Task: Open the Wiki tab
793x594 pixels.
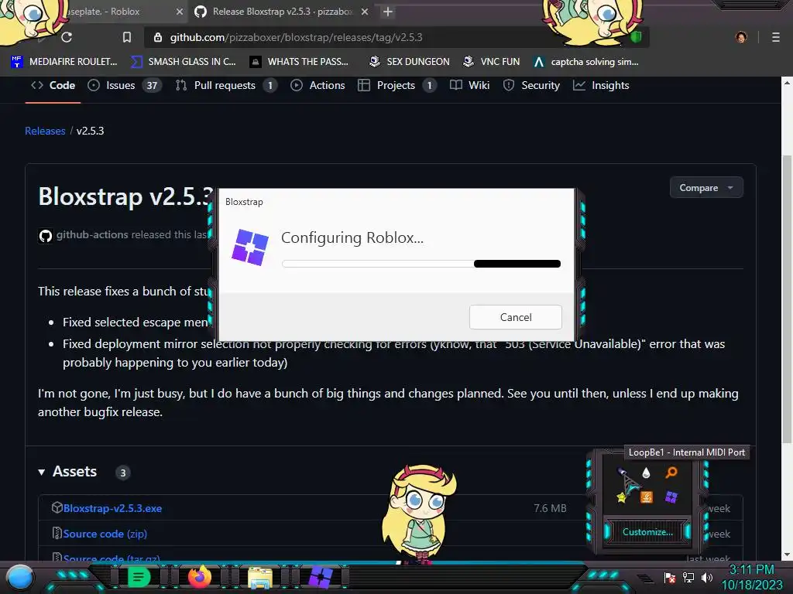Action: point(469,85)
